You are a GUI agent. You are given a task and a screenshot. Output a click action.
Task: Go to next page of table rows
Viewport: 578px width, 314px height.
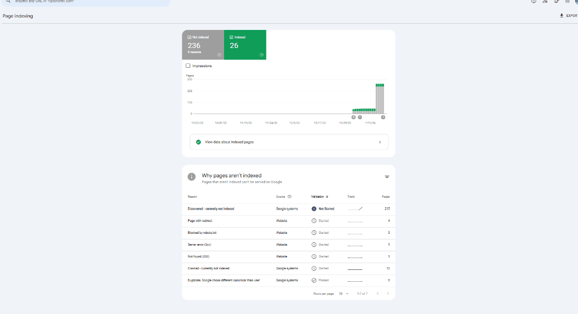(388, 294)
